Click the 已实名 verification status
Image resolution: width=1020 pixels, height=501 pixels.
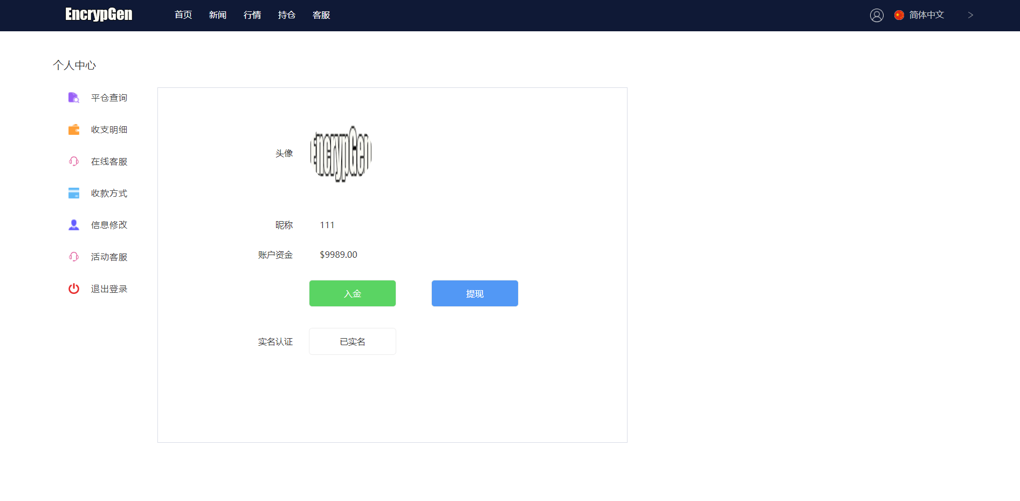pos(352,341)
